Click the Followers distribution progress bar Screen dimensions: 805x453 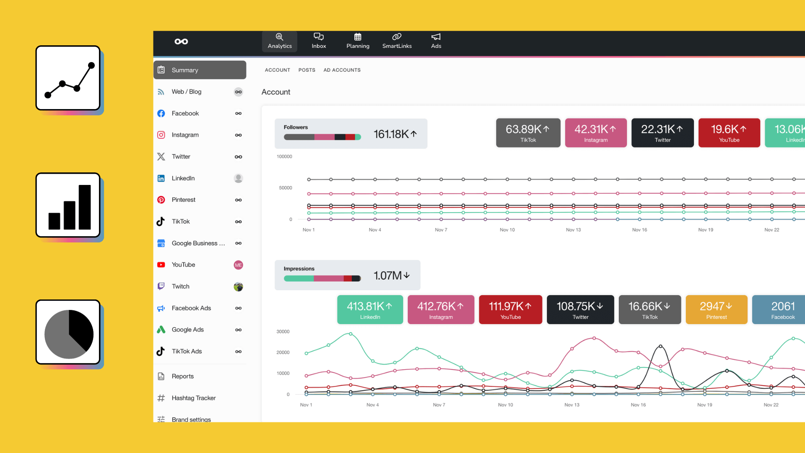322,137
